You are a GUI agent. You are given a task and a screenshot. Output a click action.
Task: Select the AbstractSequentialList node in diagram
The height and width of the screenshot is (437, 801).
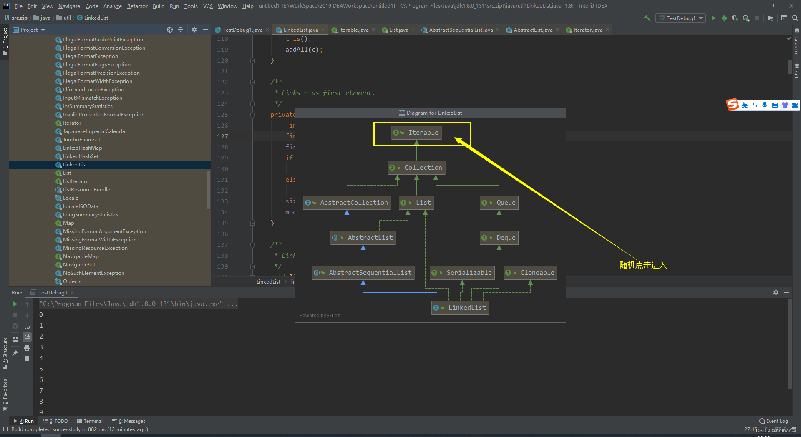pyautogui.click(x=363, y=273)
